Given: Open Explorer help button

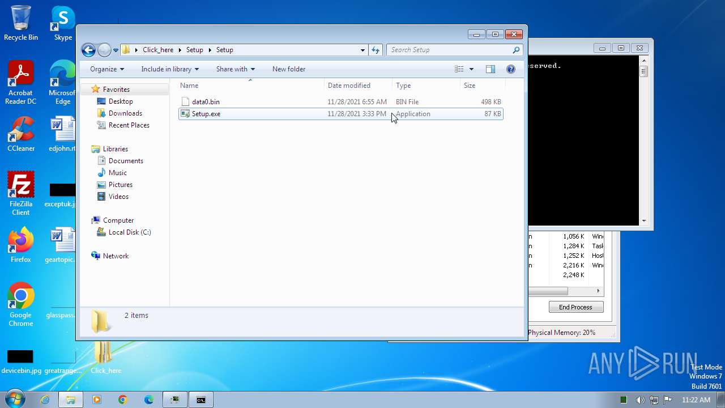Looking at the screenshot, I should click(x=511, y=69).
